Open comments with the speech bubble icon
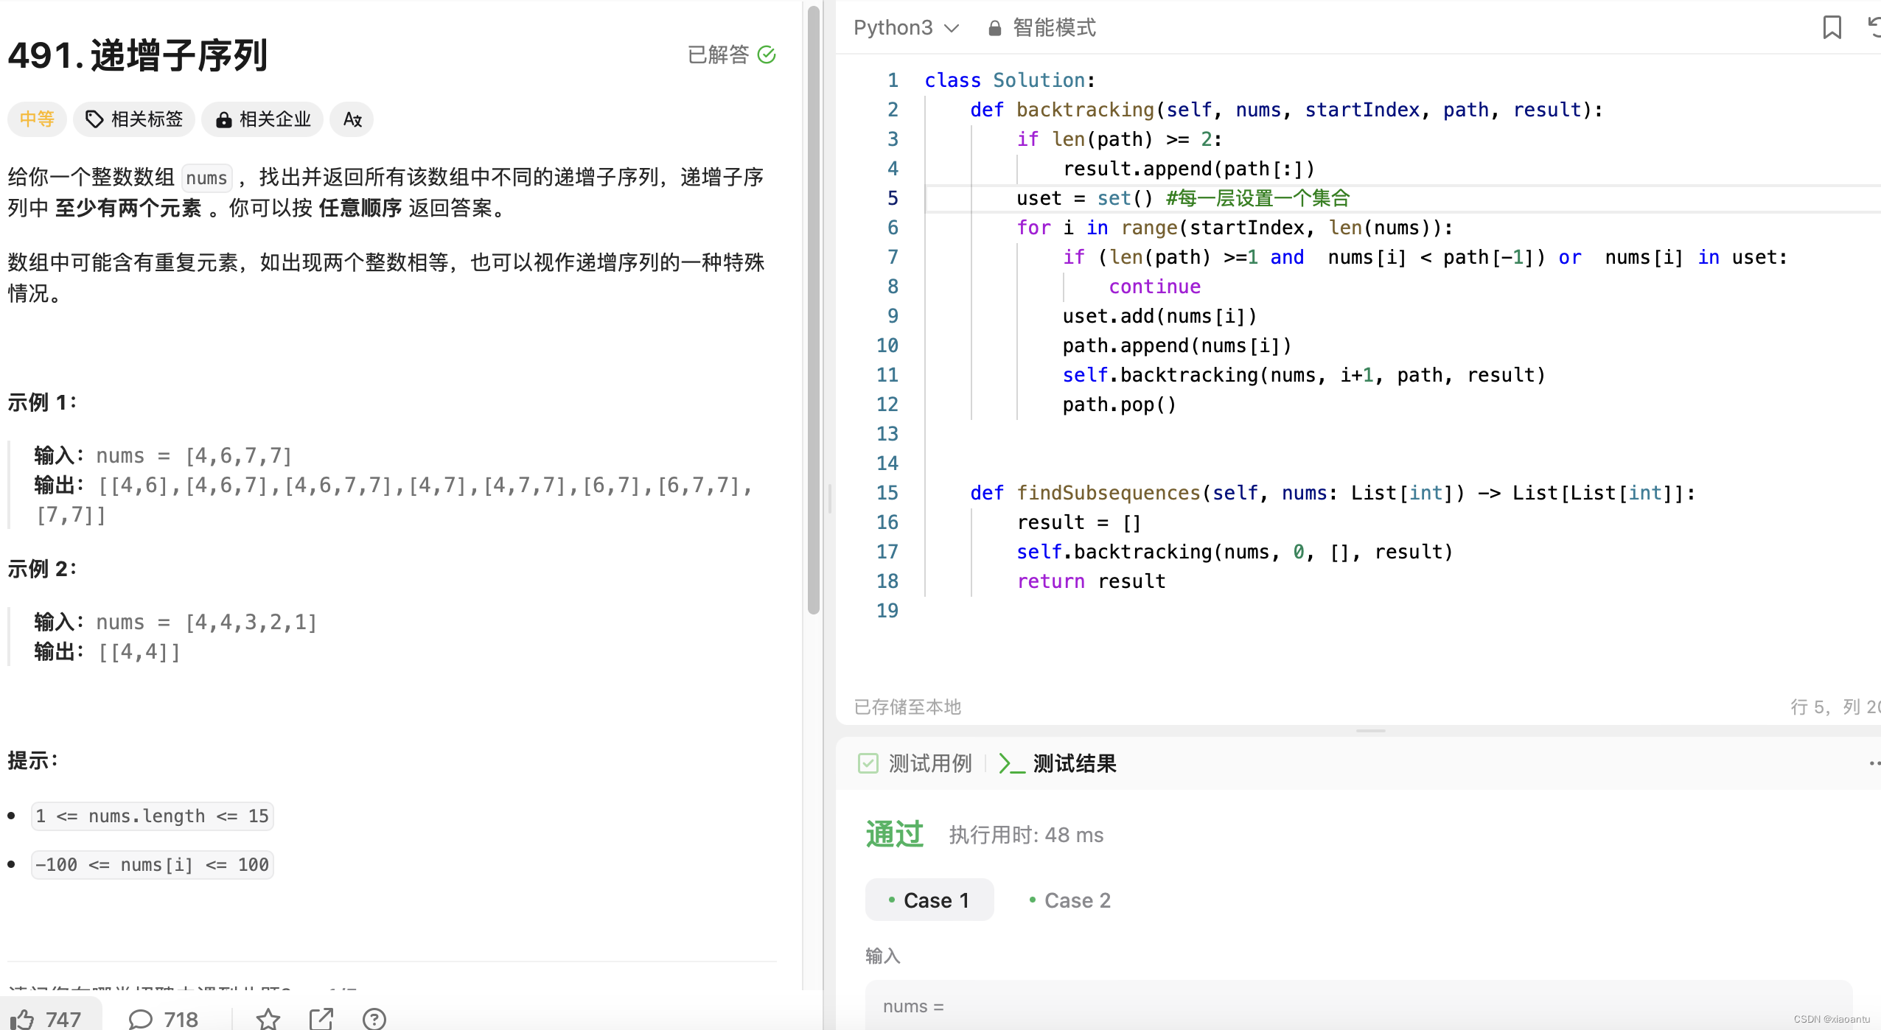 pyautogui.click(x=142, y=1018)
